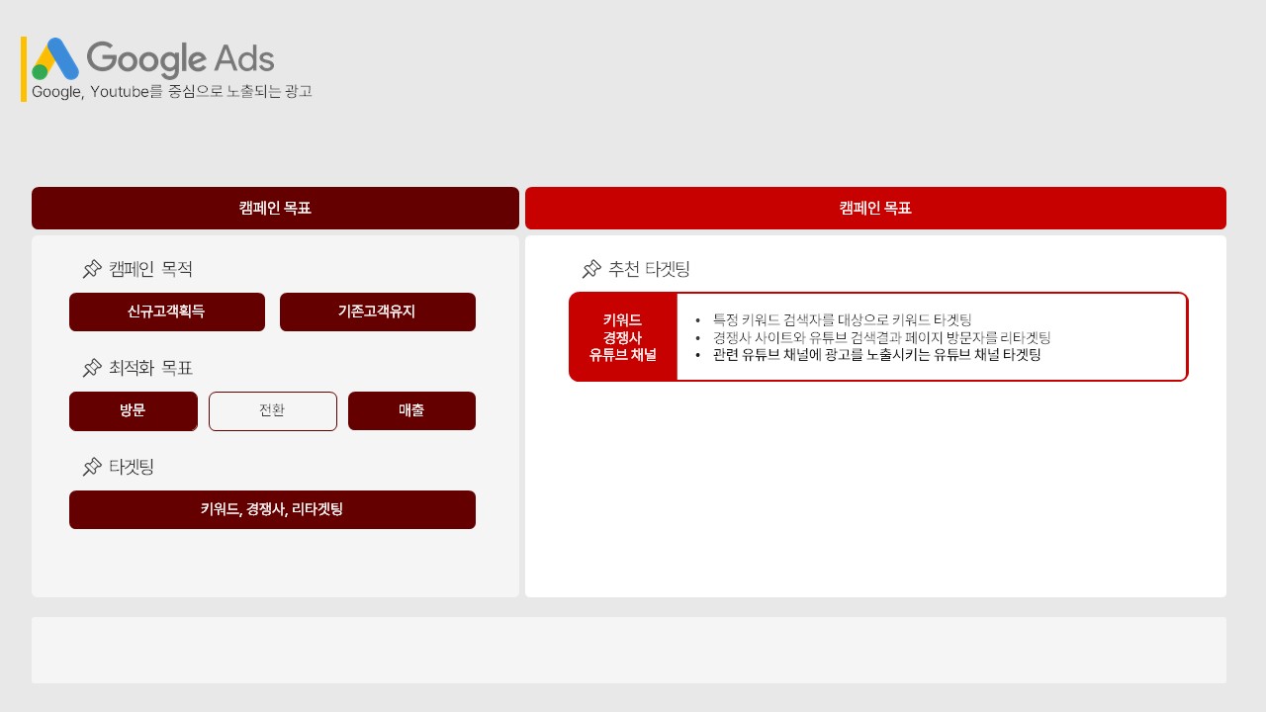This screenshot has height=712, width=1266.
Task: Enable the unselected 전환 optimization option
Action: click(x=272, y=411)
